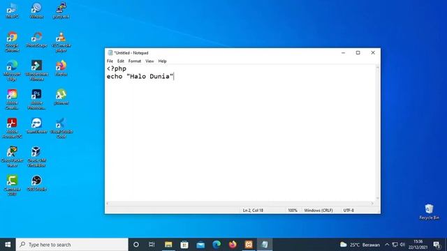
Task: Open the volume tray icon
Action: click(x=402, y=245)
